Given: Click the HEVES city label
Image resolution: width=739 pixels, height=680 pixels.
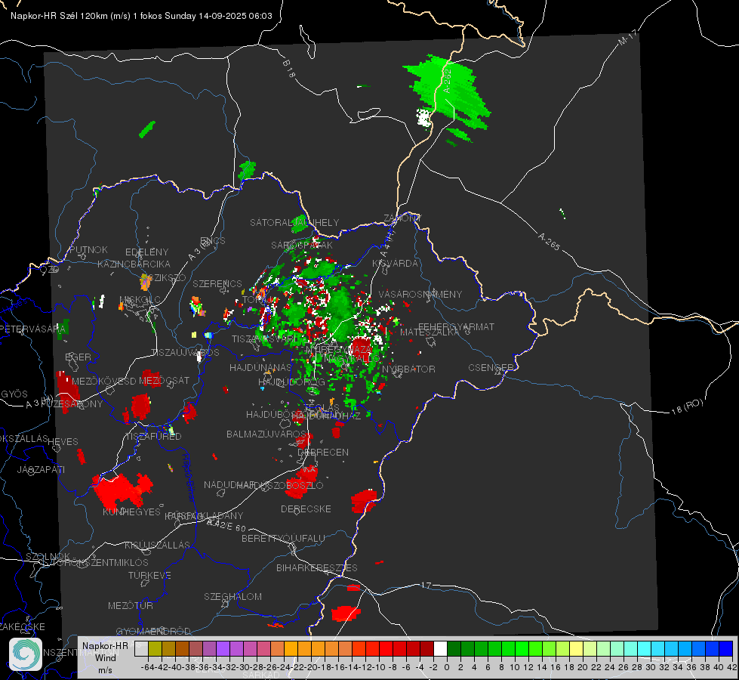Looking at the screenshot, I should (x=63, y=442).
